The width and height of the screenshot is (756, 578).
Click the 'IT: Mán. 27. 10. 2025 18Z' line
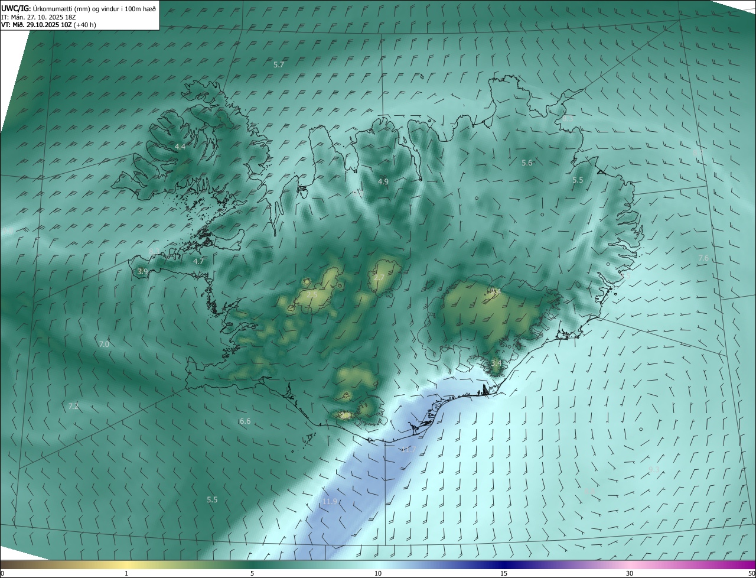[38, 17]
